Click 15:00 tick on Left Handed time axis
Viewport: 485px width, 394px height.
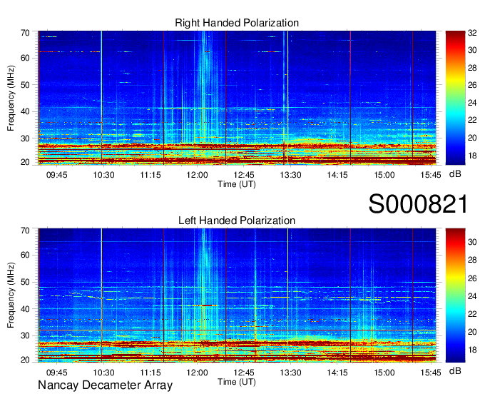click(x=384, y=373)
